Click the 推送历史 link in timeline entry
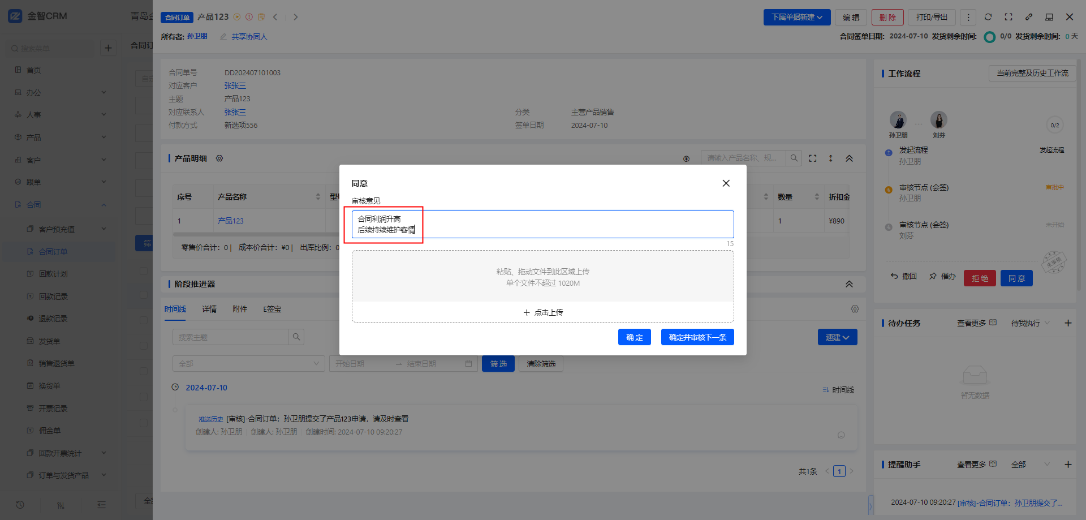This screenshot has height=520, width=1086. pyautogui.click(x=211, y=419)
